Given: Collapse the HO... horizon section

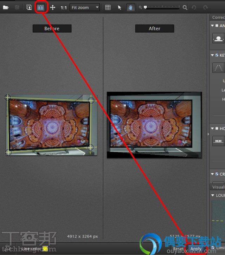Looking at the screenshot, I should [212, 129].
